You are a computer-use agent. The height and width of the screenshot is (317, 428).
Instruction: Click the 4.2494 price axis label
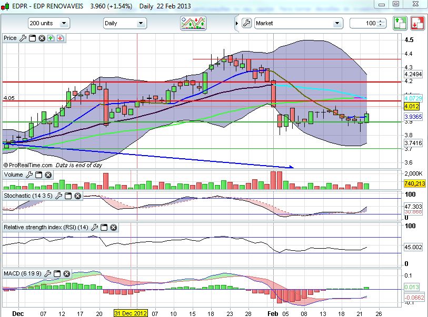point(413,74)
